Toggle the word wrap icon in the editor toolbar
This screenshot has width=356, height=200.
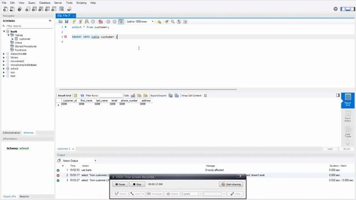pos(185,22)
